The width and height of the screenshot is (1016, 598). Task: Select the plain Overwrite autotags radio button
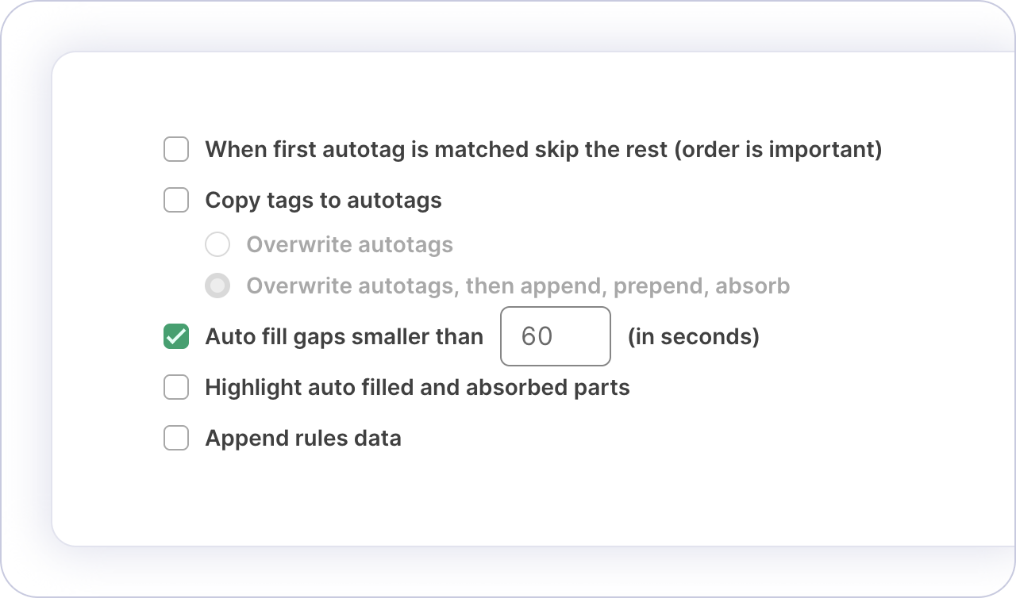coord(217,244)
